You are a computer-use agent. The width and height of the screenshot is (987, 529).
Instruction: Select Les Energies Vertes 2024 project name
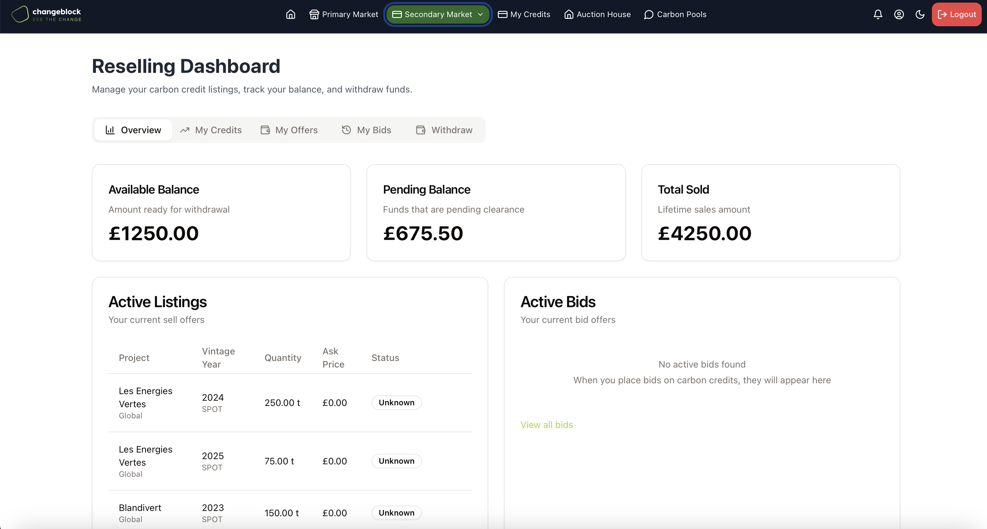pyautogui.click(x=146, y=397)
